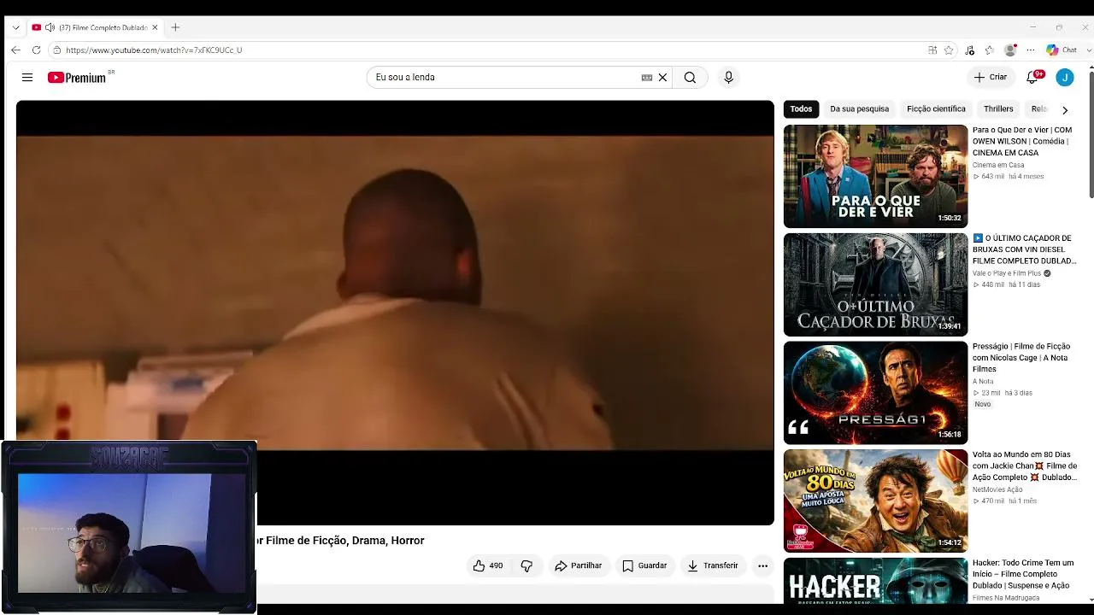
Task: Download the video with Transferir
Action: tap(713, 565)
